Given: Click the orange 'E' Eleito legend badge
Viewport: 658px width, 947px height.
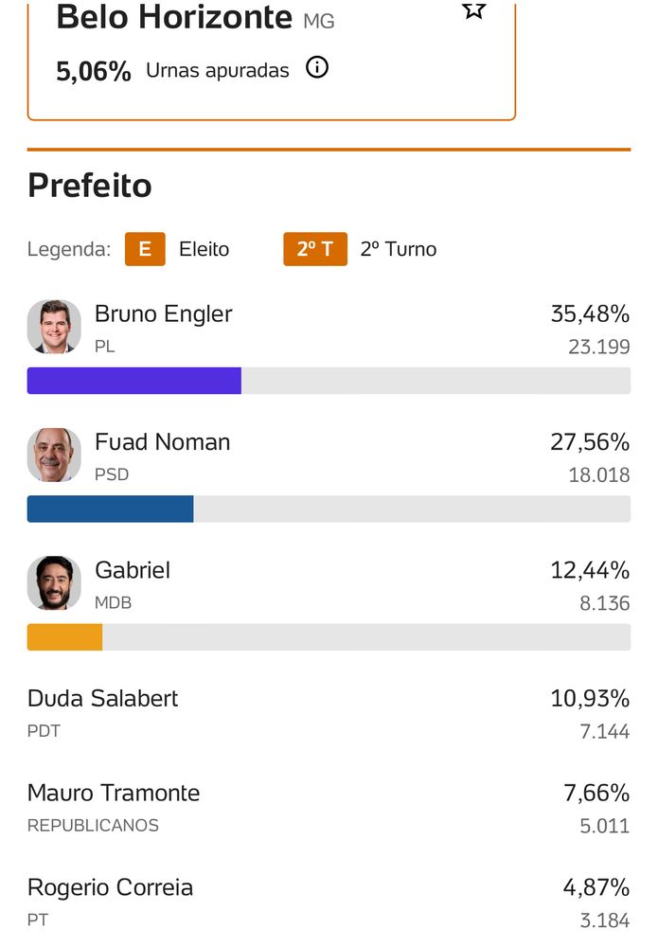Looking at the screenshot, I should (x=145, y=249).
